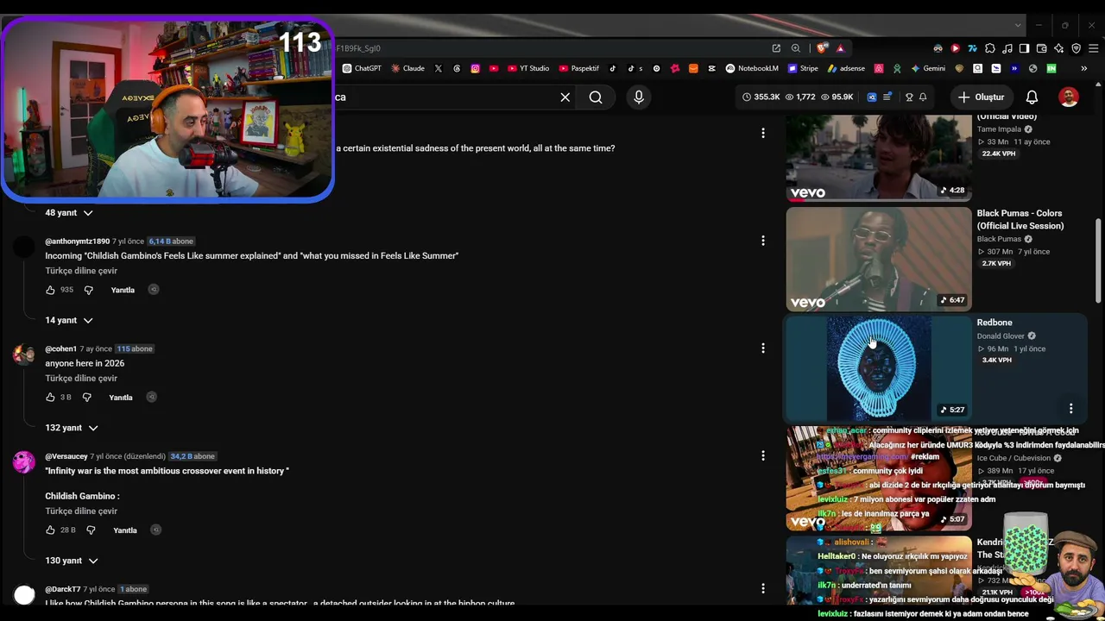Open the account avatar menu
The height and width of the screenshot is (621, 1105).
click(1069, 97)
